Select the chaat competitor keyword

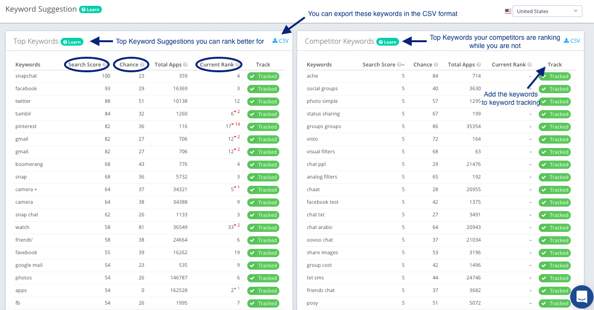click(x=313, y=190)
